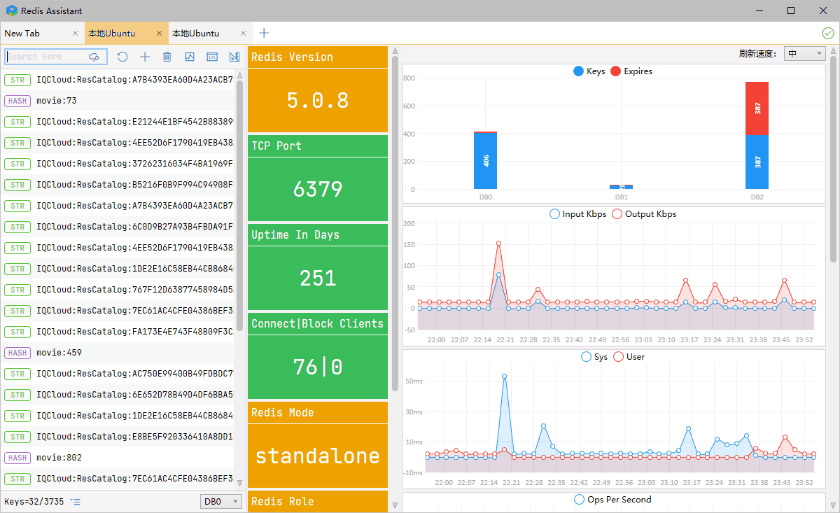Toggle the Expires series in the legend
The width and height of the screenshot is (840, 513).
pos(631,71)
